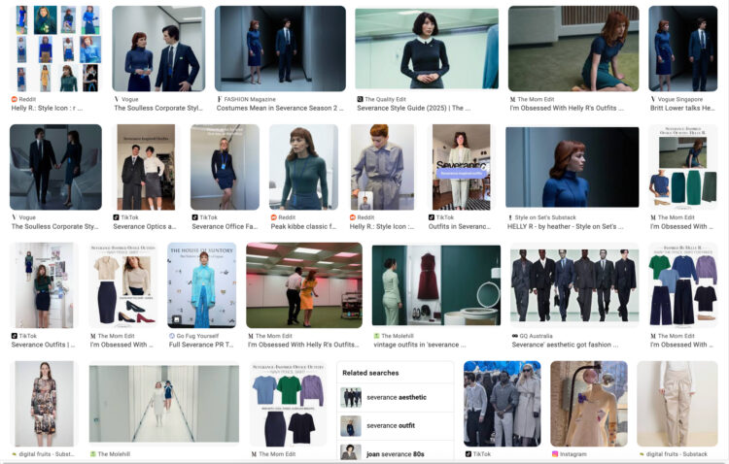Screen dimensions: 729x464
Task: Click the Instagram source icon
Action: pyautogui.click(x=555, y=453)
